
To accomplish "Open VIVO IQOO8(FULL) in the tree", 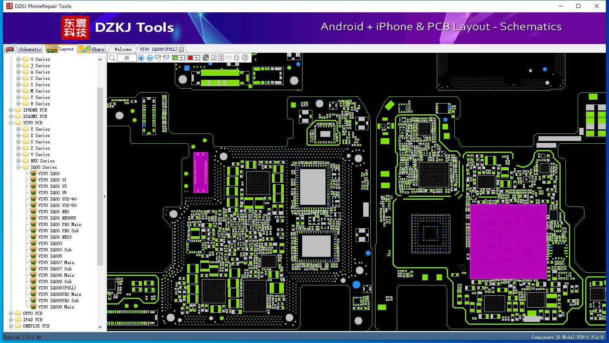I will tap(57, 288).
